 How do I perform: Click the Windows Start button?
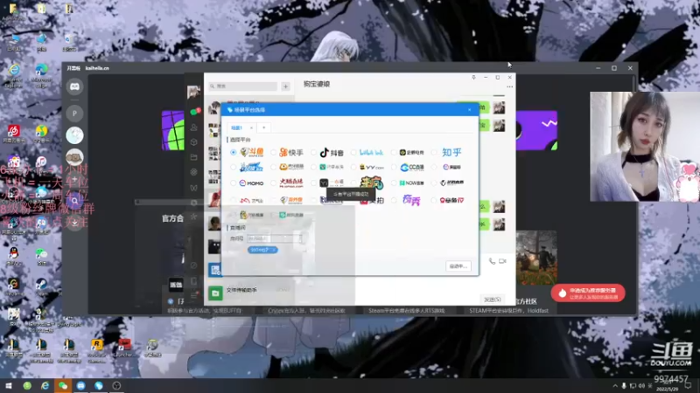pos(9,385)
